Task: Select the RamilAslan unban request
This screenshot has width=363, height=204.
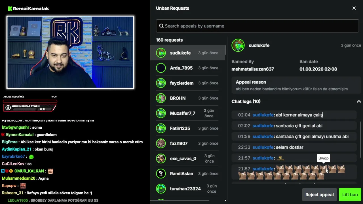Action: (187, 174)
